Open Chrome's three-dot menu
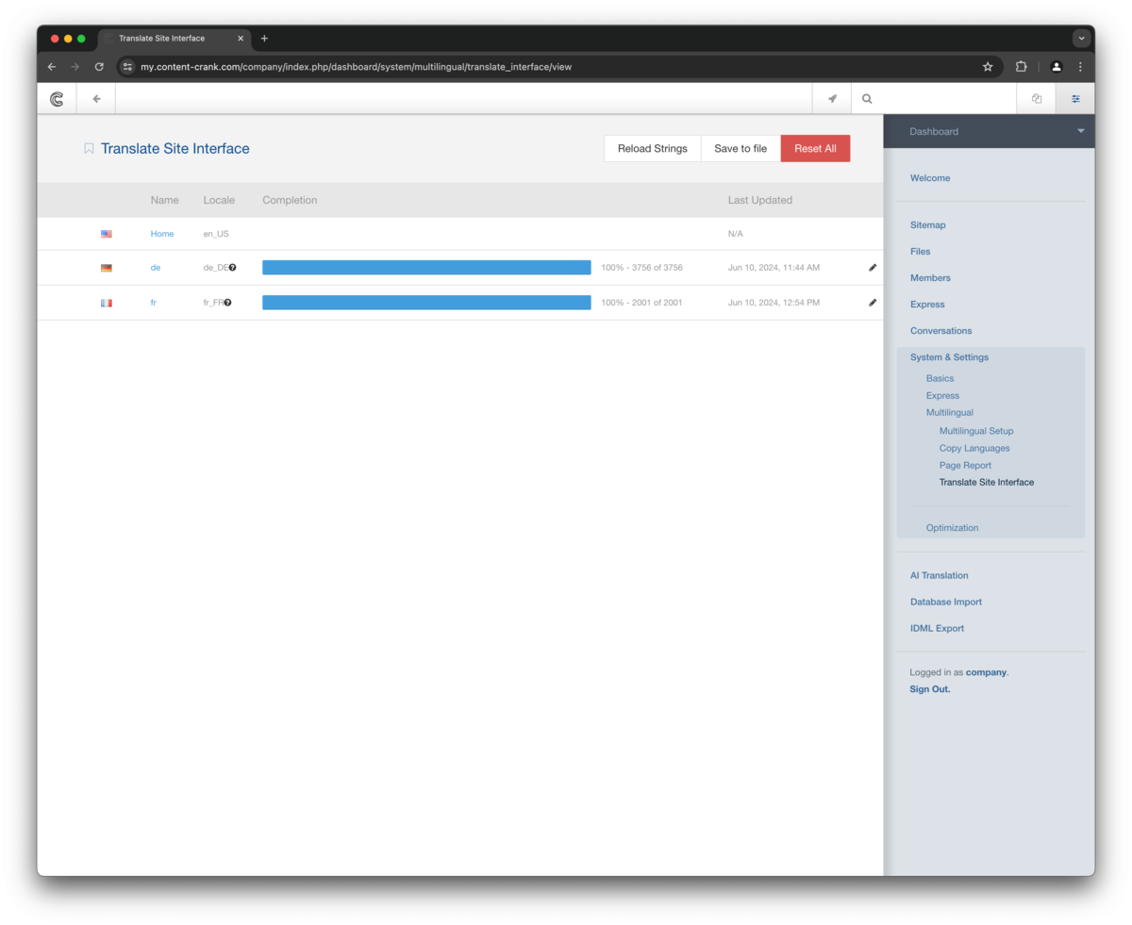This screenshot has width=1132, height=925. point(1080,67)
